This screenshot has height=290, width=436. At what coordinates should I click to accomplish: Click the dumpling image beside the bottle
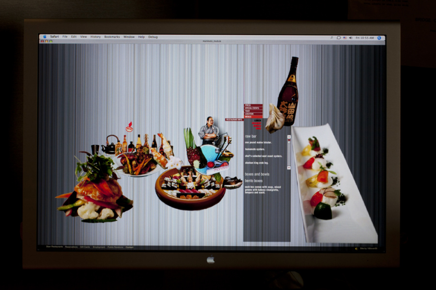click(x=274, y=119)
